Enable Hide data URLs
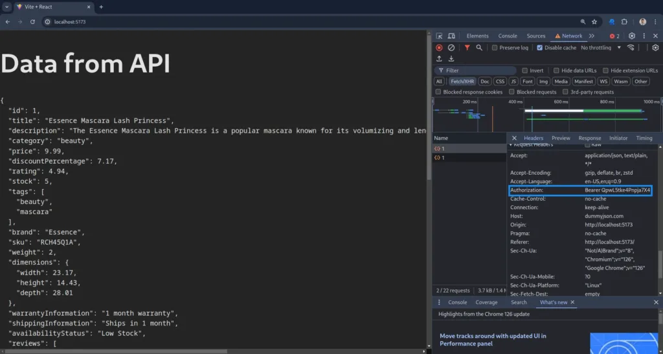This screenshot has height=354, width=663. click(x=556, y=71)
